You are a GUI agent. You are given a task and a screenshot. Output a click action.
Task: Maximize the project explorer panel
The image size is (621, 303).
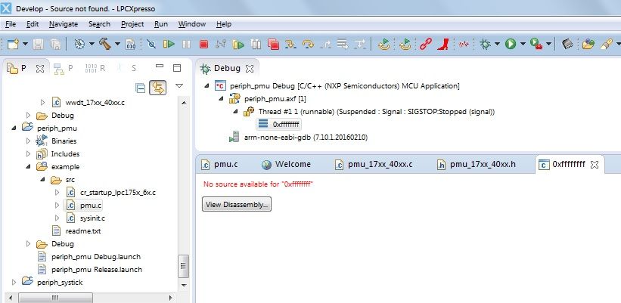click(177, 68)
